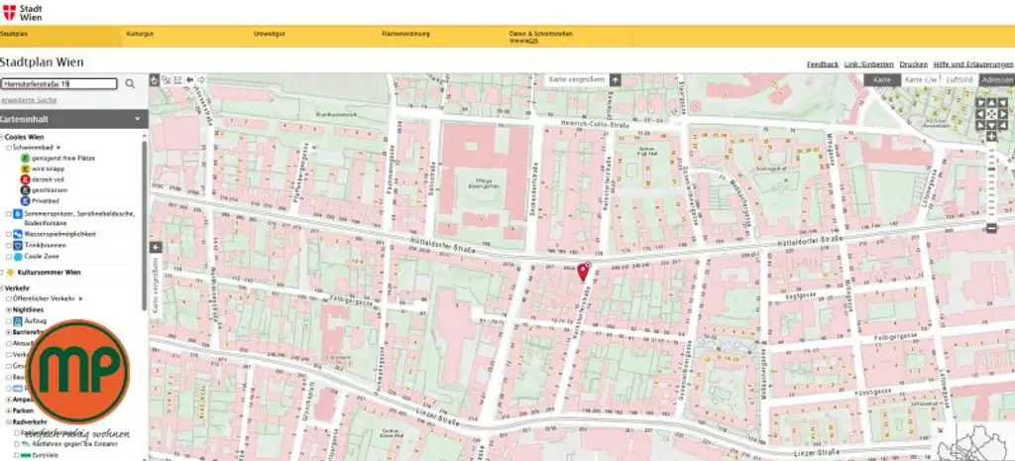Click the search magnifier icon
The width and height of the screenshot is (1015, 461).
(x=130, y=83)
